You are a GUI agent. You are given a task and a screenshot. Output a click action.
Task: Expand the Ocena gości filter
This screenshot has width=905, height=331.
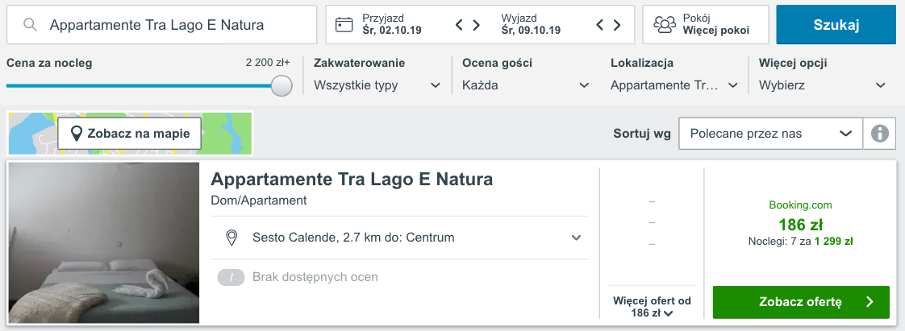click(526, 85)
